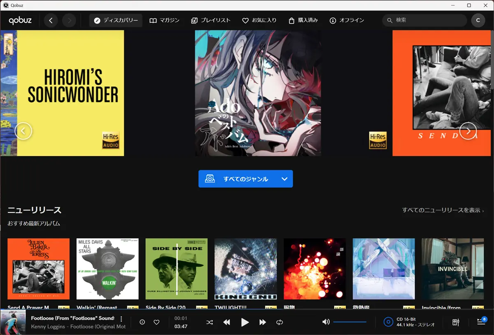Screen dimensions: 494x335
Task: Click the Footloose track title in player
Action: (x=72, y=319)
